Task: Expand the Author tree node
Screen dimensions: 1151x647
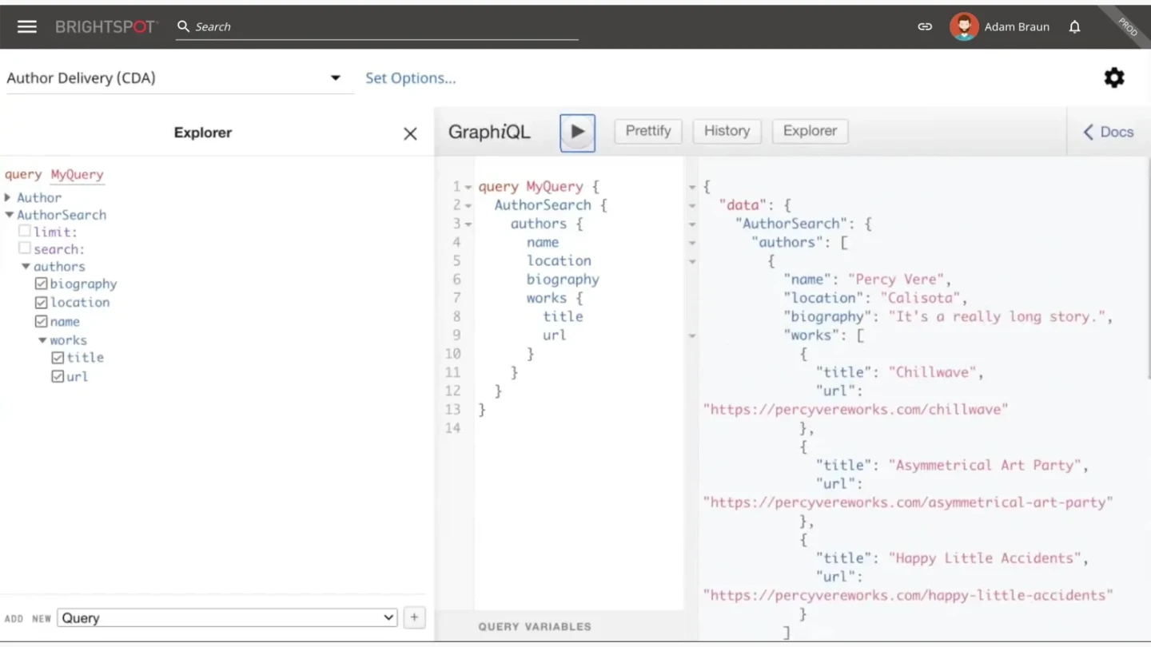Action: click(x=9, y=197)
